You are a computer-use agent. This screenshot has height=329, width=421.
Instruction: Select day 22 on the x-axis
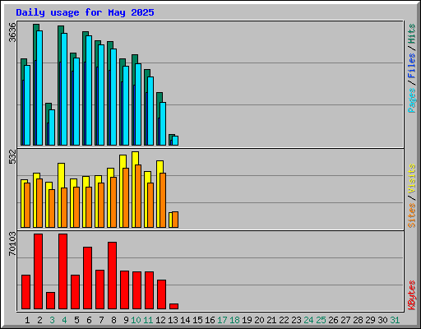pos(284,320)
